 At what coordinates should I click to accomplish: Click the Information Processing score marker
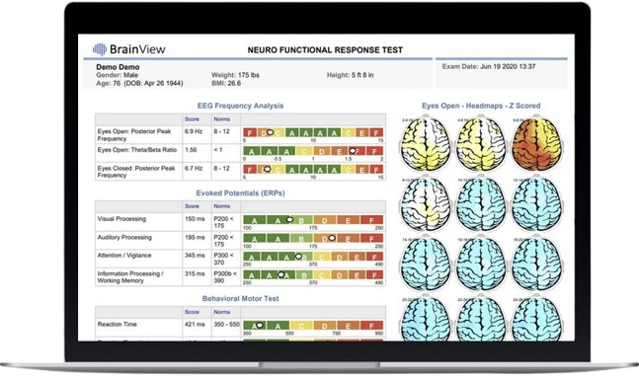[280, 274]
